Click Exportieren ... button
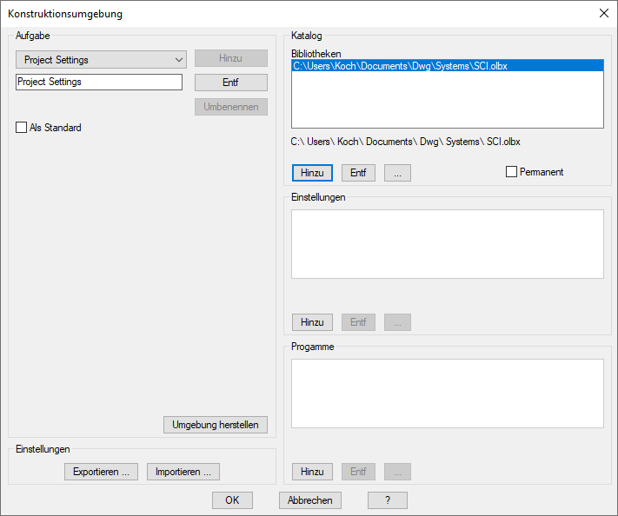The image size is (618, 516). pos(101,472)
